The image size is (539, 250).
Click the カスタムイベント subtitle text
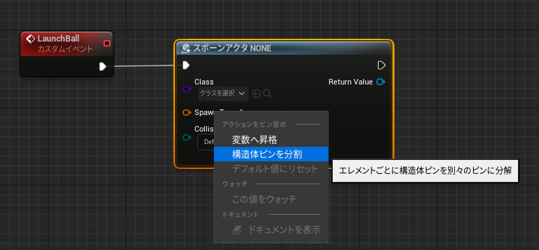65,49
